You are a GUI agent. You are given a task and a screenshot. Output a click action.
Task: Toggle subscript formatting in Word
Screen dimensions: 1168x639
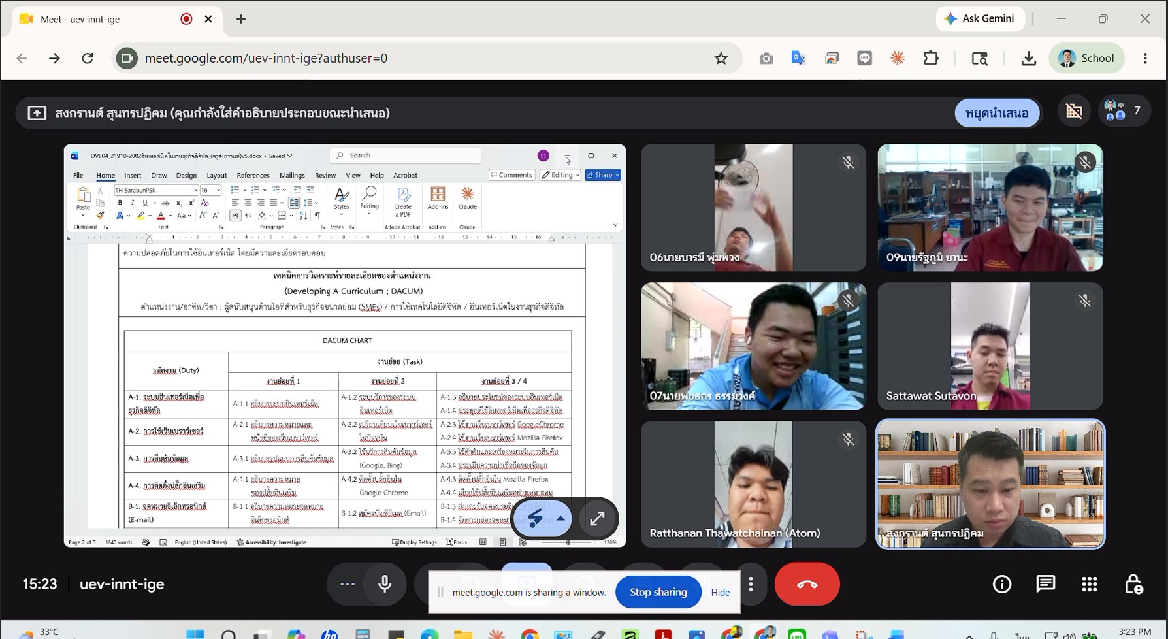tap(178, 203)
